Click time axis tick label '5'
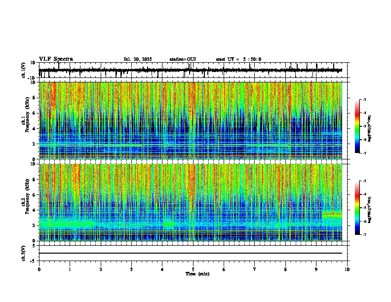The width and height of the screenshot is (391, 302). [193, 269]
